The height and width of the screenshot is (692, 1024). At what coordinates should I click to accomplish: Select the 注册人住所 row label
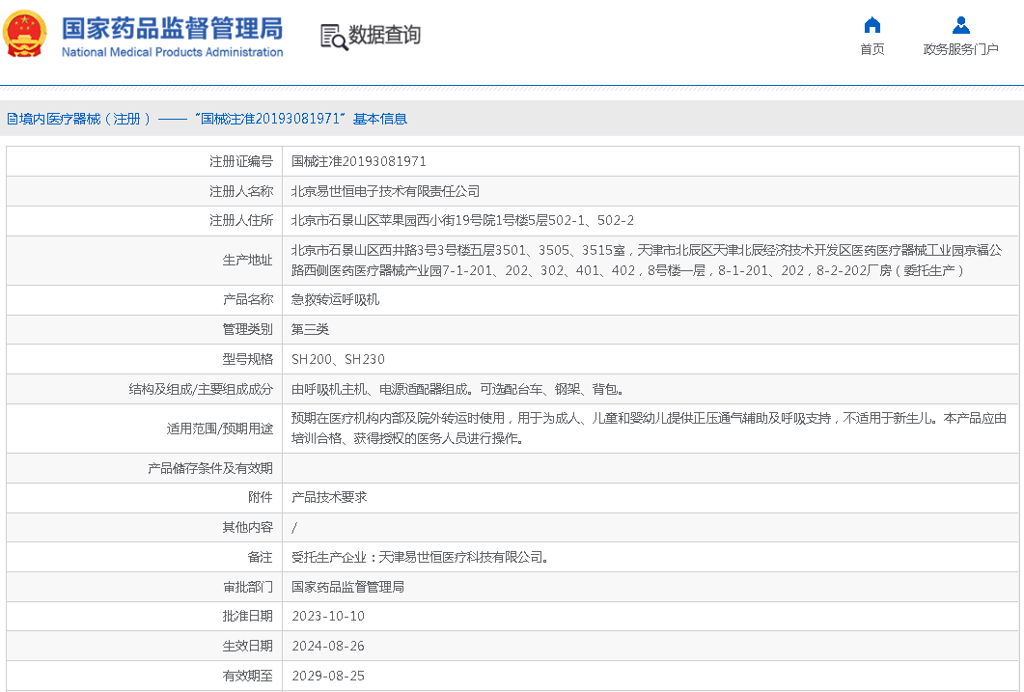coord(241,221)
